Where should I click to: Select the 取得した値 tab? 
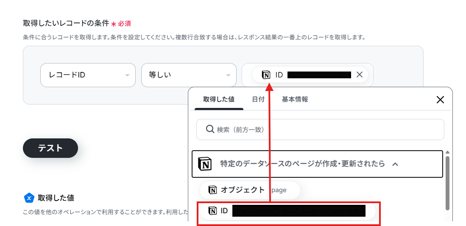pyautogui.click(x=219, y=99)
